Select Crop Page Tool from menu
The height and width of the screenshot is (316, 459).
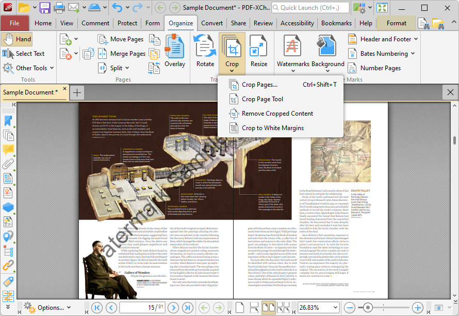tap(281, 99)
